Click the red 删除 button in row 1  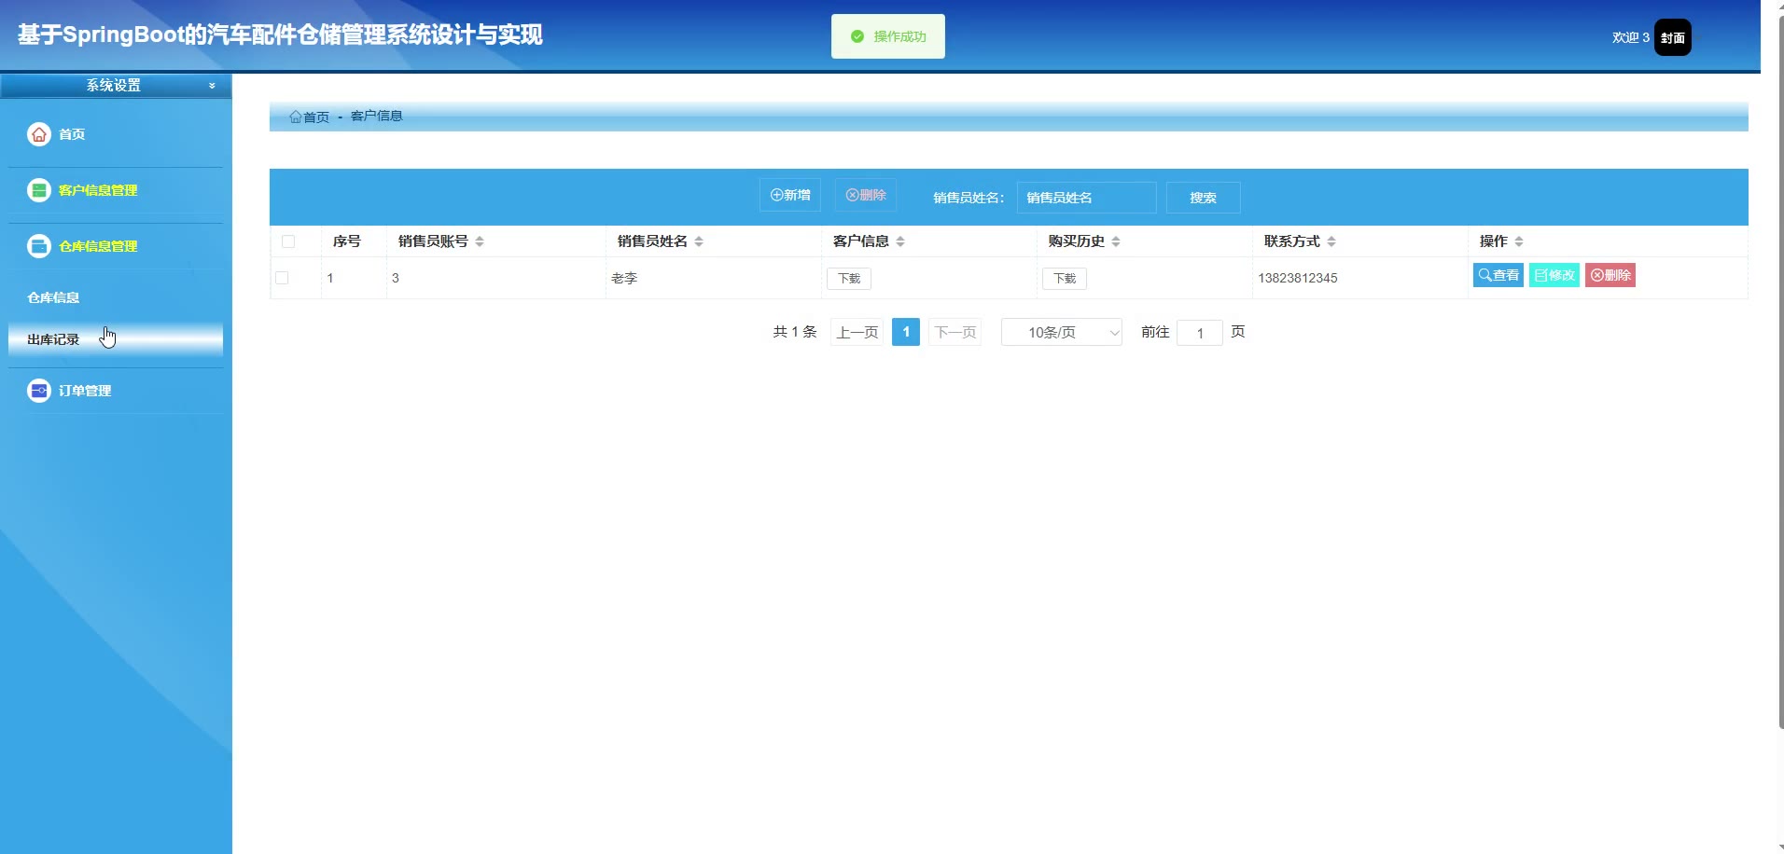(1610, 275)
